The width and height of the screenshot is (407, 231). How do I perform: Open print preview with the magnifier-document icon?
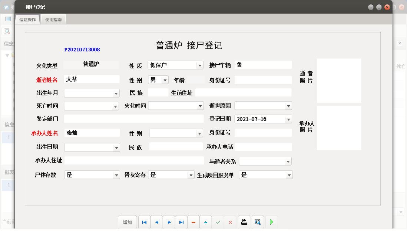click(x=258, y=222)
